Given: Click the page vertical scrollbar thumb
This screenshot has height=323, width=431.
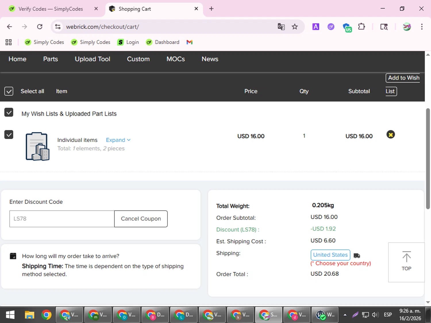Looking at the screenshot, I should pyautogui.click(x=428, y=158).
